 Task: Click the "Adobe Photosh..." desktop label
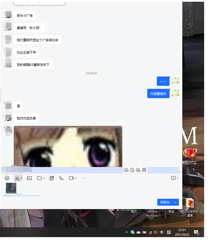point(152,214)
